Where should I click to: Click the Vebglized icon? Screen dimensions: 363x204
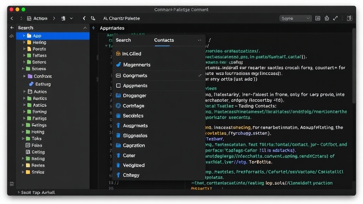(x=118, y=165)
